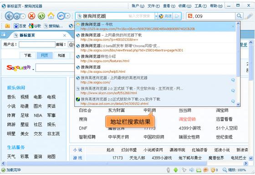Select suggestion with help5.html URL

[155, 69]
